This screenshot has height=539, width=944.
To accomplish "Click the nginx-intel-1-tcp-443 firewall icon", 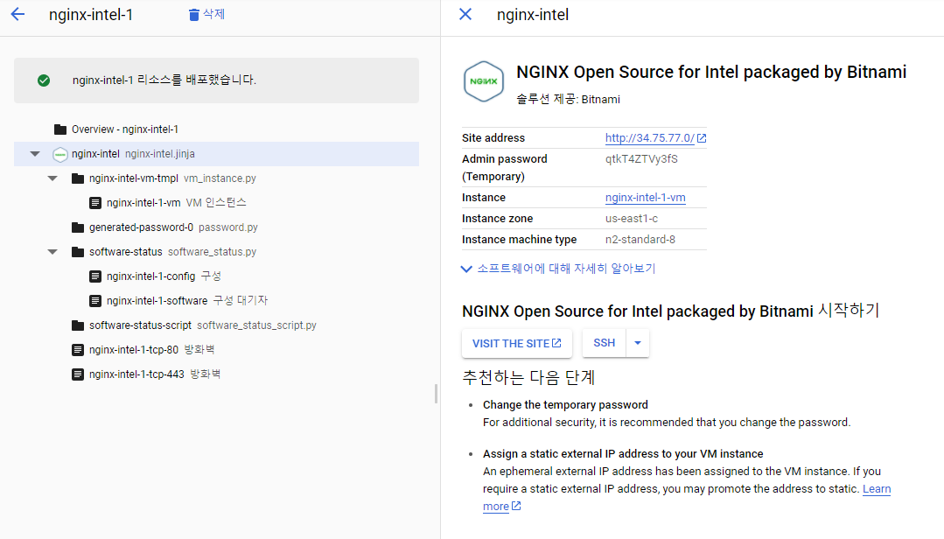I will click(78, 374).
